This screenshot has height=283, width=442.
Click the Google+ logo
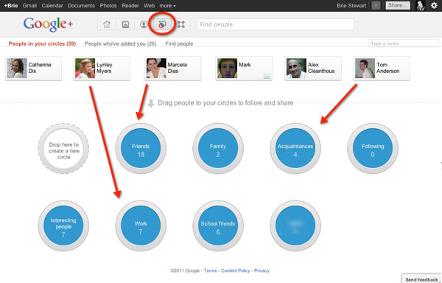point(48,24)
